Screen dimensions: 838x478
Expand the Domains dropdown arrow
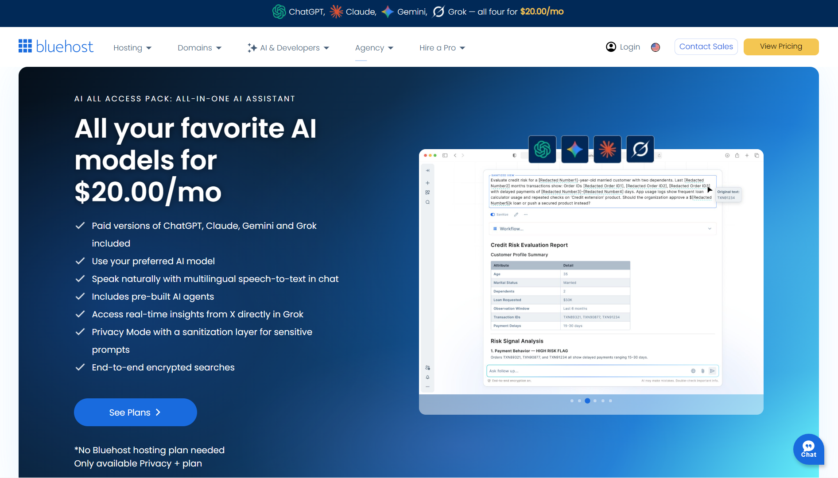coord(219,48)
